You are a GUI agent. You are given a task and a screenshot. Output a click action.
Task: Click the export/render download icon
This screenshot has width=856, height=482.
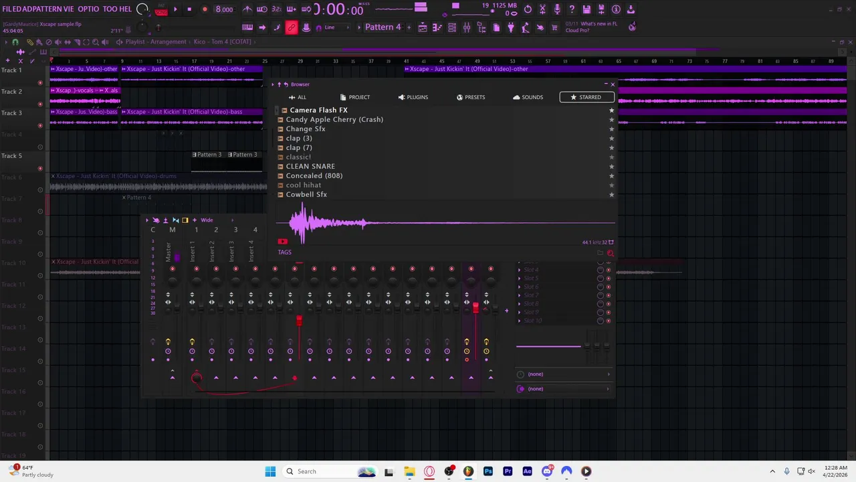pos(630,9)
